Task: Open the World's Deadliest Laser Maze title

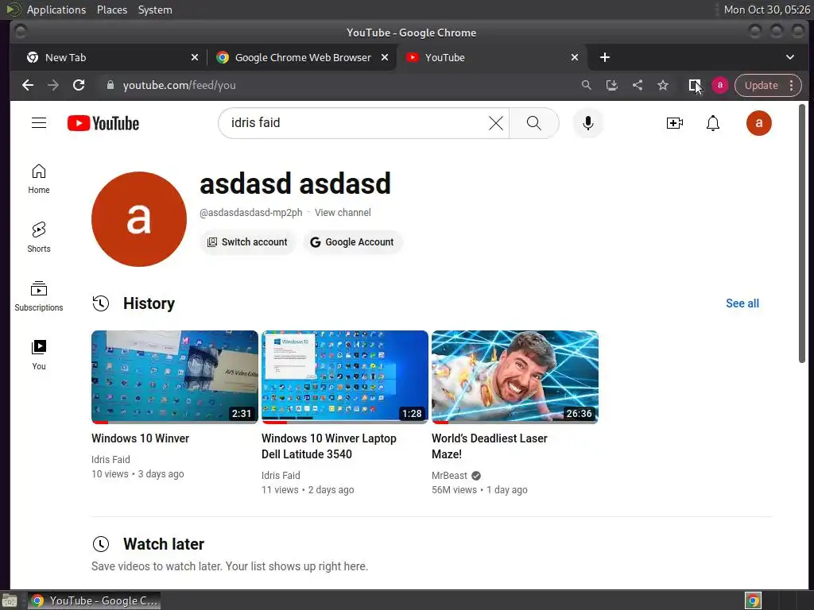Action: 489,446
